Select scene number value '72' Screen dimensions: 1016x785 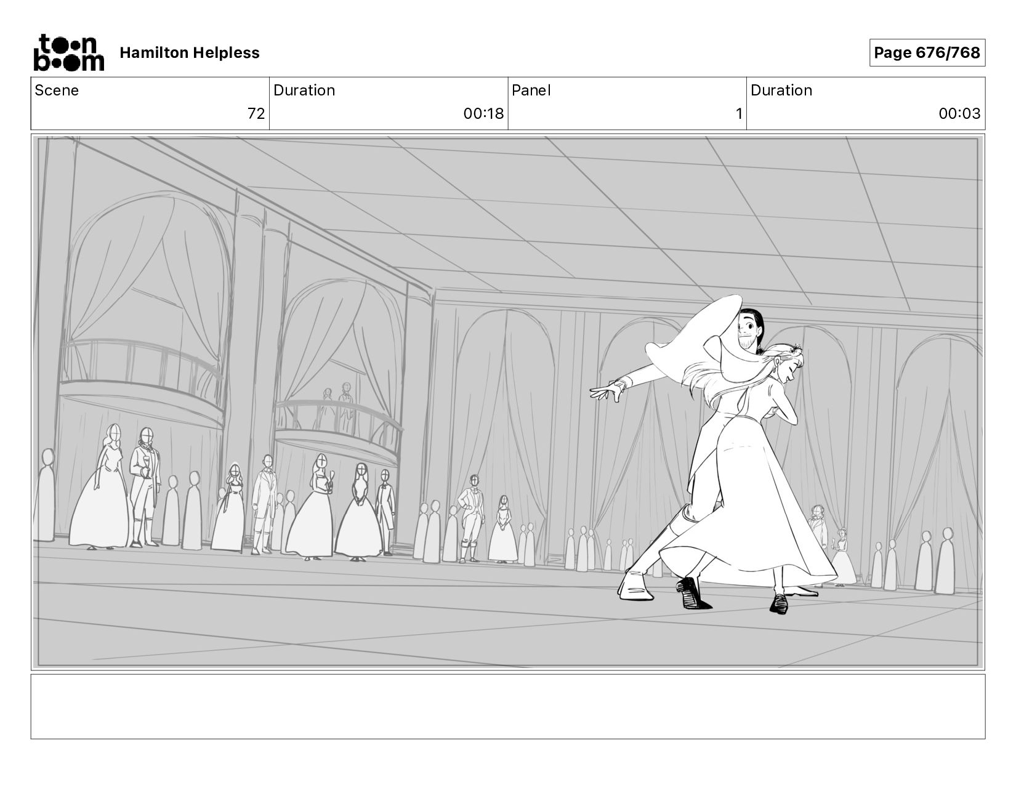pos(256,113)
